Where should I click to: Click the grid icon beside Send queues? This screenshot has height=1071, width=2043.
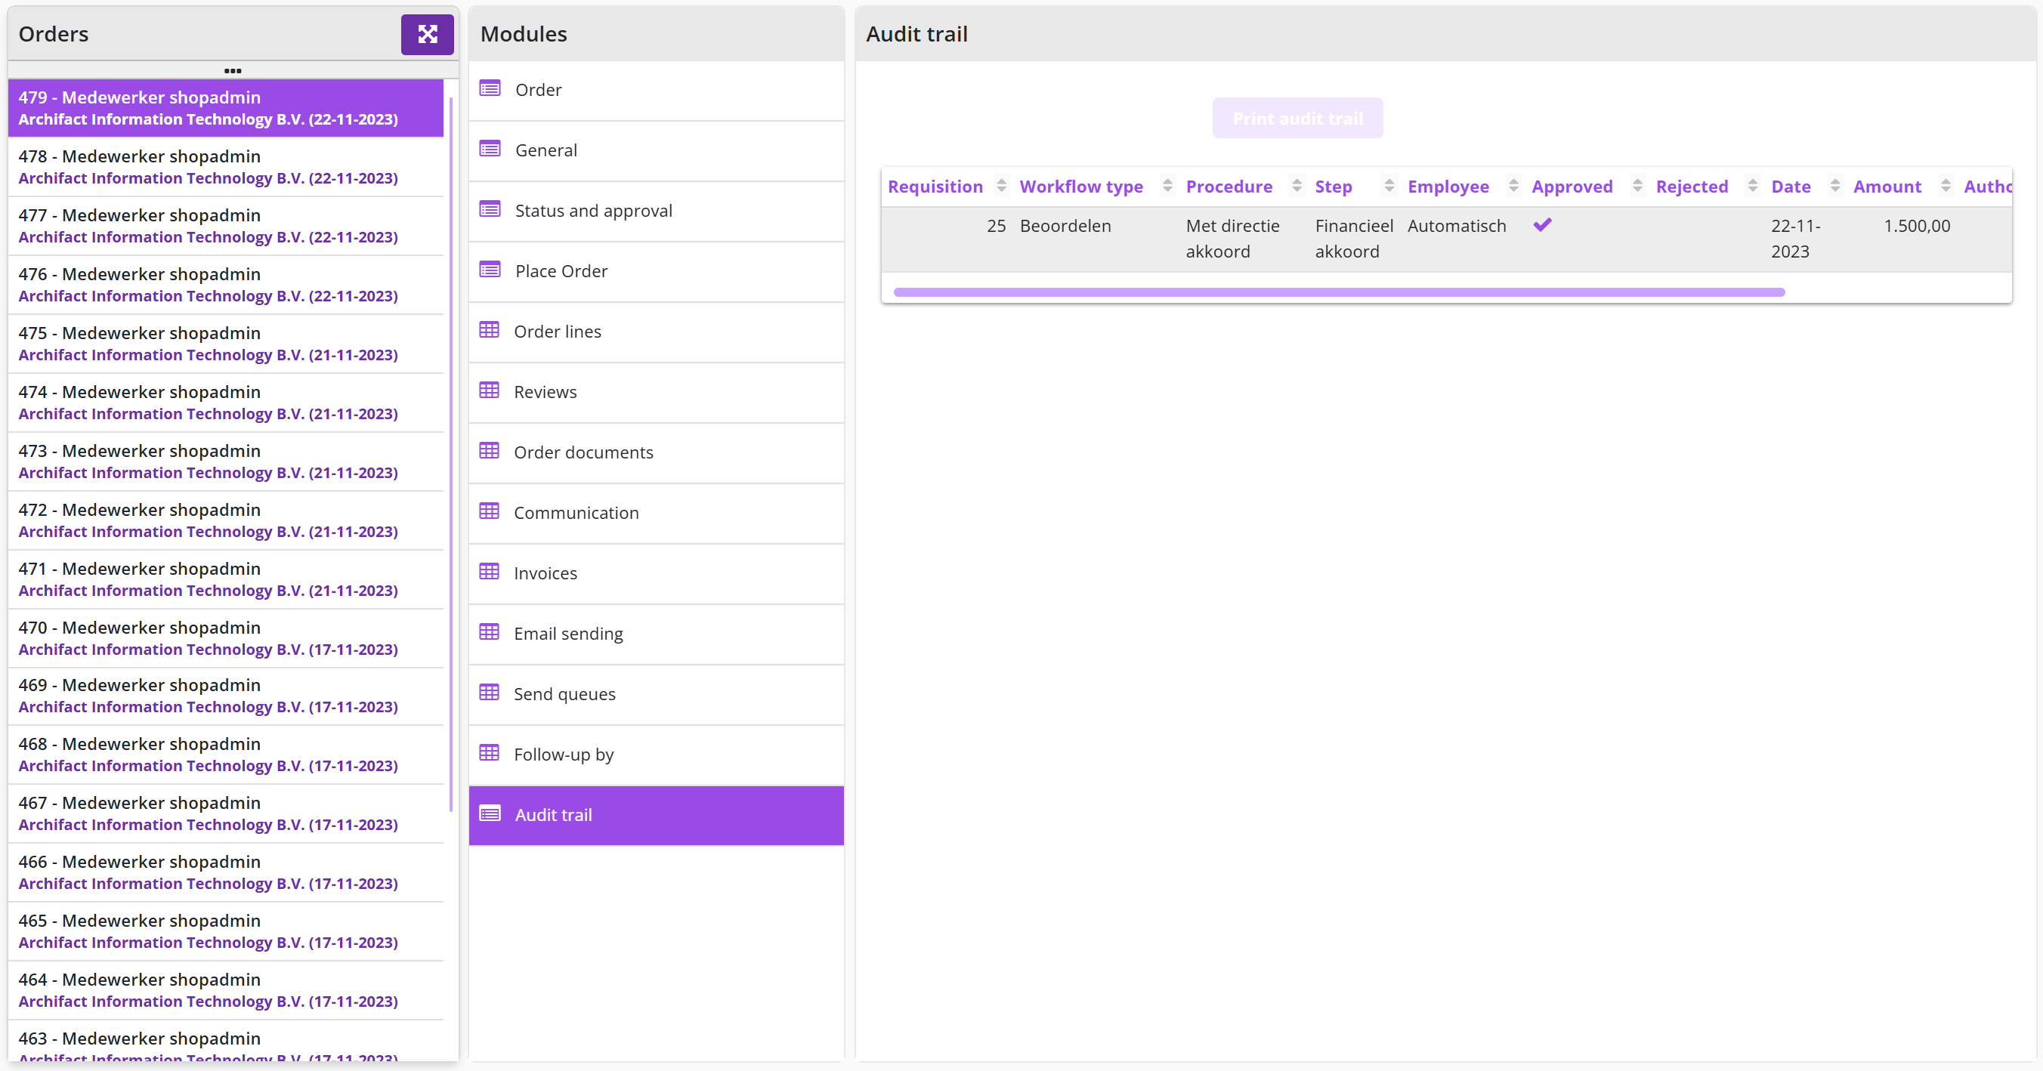490,692
